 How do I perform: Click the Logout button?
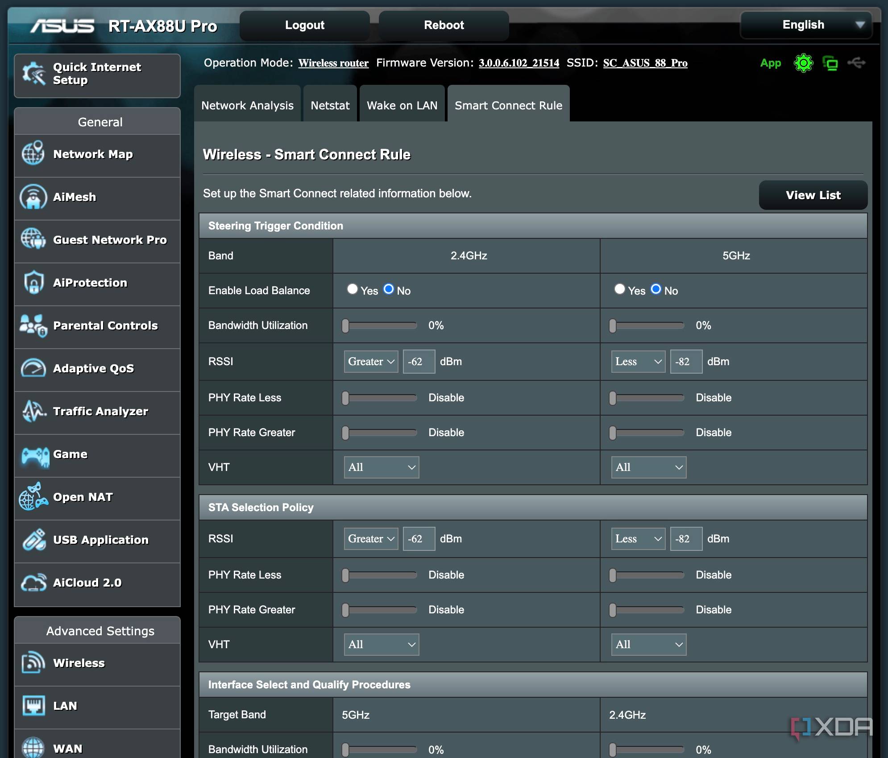(x=305, y=25)
